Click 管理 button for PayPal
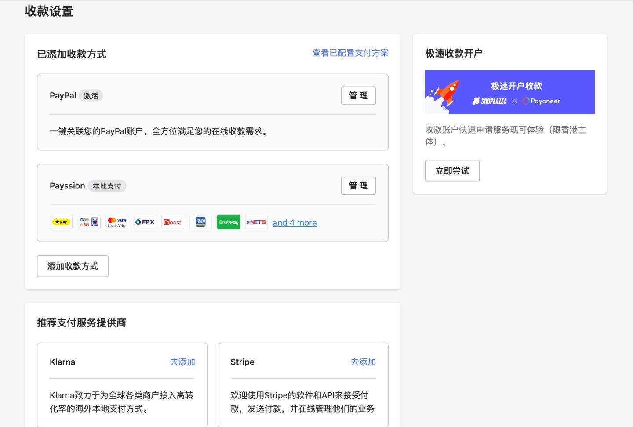The width and height of the screenshot is (633, 427). [x=358, y=95]
